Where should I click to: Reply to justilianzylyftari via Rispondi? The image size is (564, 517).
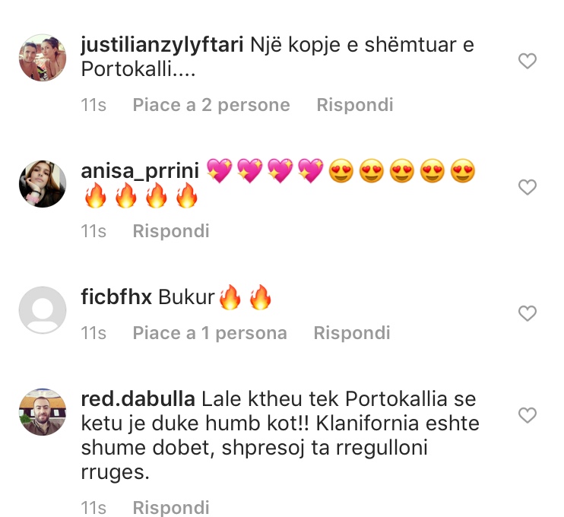pos(355,105)
